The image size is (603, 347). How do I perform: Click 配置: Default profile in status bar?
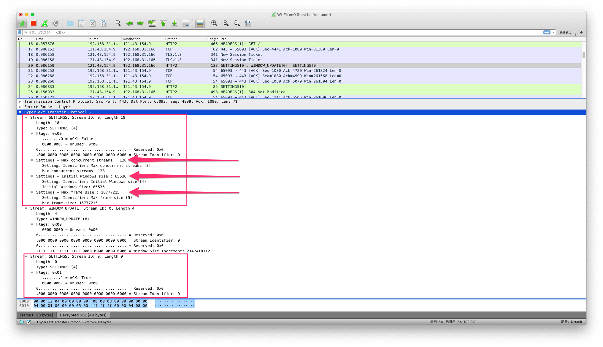coord(572,322)
